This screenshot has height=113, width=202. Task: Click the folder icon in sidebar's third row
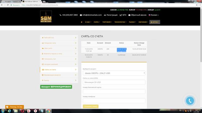coord(43,48)
